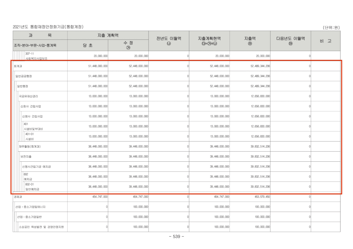Click the 당초 sub-column header

click(88, 45)
